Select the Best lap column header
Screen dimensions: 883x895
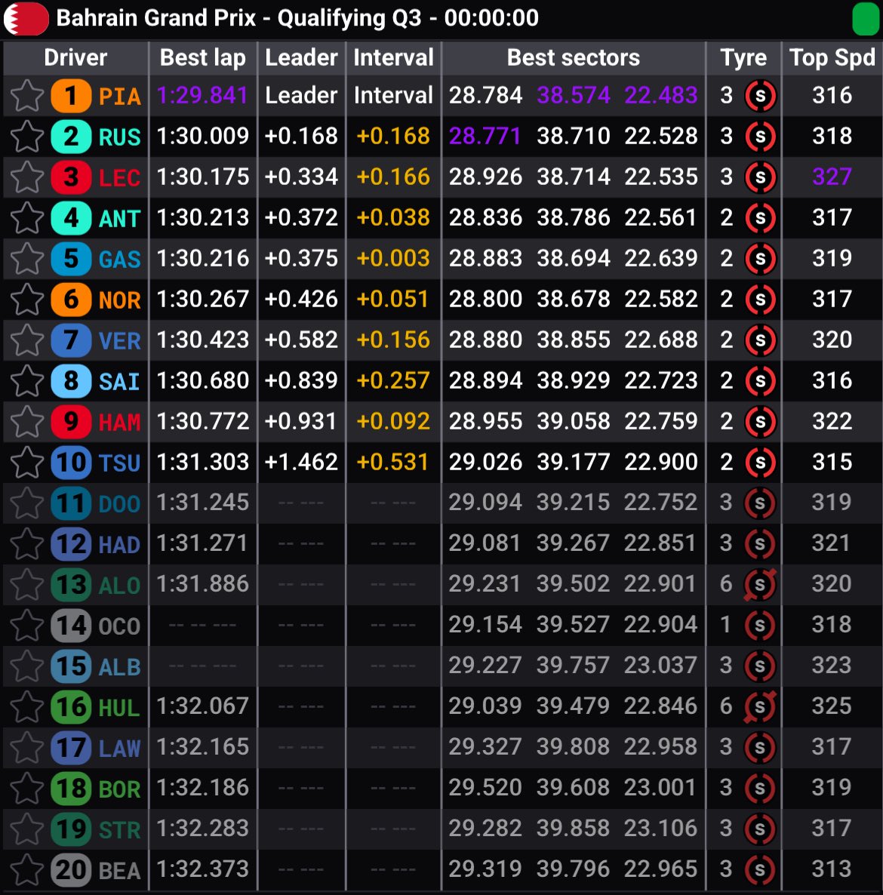pos(202,57)
